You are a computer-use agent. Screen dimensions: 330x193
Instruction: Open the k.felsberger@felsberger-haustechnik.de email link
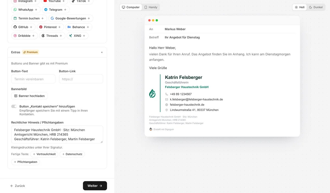[196, 99]
